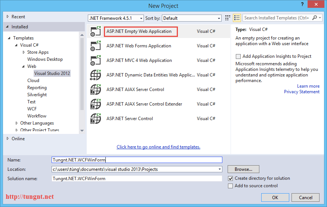Select ASP.NET Server Control text
327x207 pixels.
point(130,119)
